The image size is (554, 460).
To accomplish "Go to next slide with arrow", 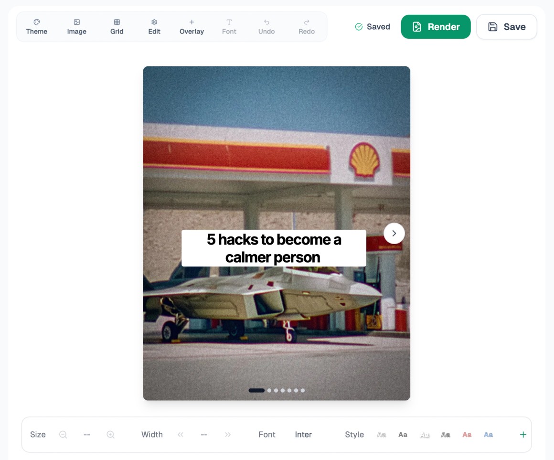I will point(394,233).
